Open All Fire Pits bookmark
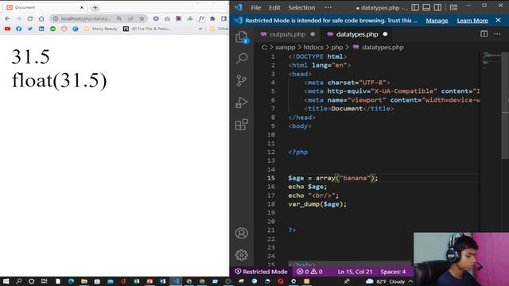 146,29
